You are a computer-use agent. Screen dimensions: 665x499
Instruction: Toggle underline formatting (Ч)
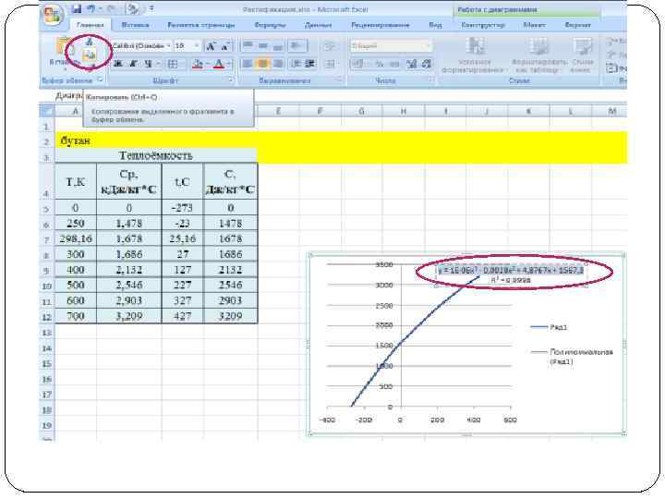click(x=148, y=64)
